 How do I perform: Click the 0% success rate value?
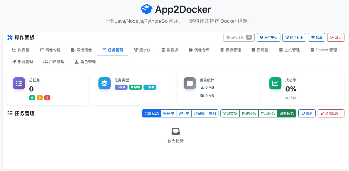click(x=291, y=89)
